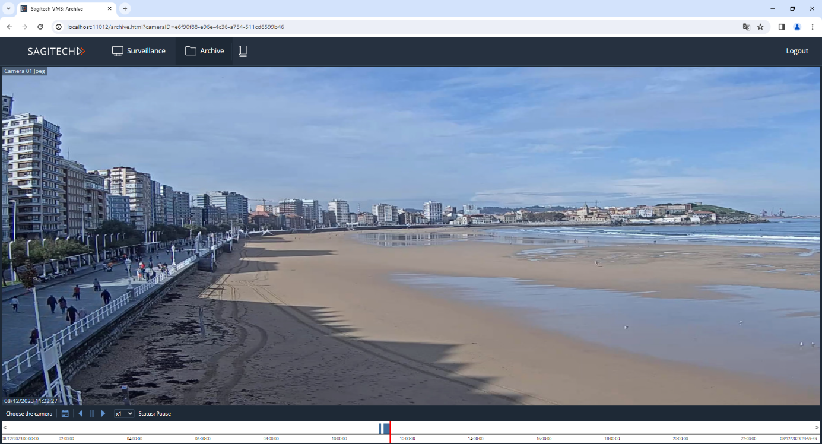The height and width of the screenshot is (444, 822).
Task: Open the Archive tab
Action: coord(205,51)
